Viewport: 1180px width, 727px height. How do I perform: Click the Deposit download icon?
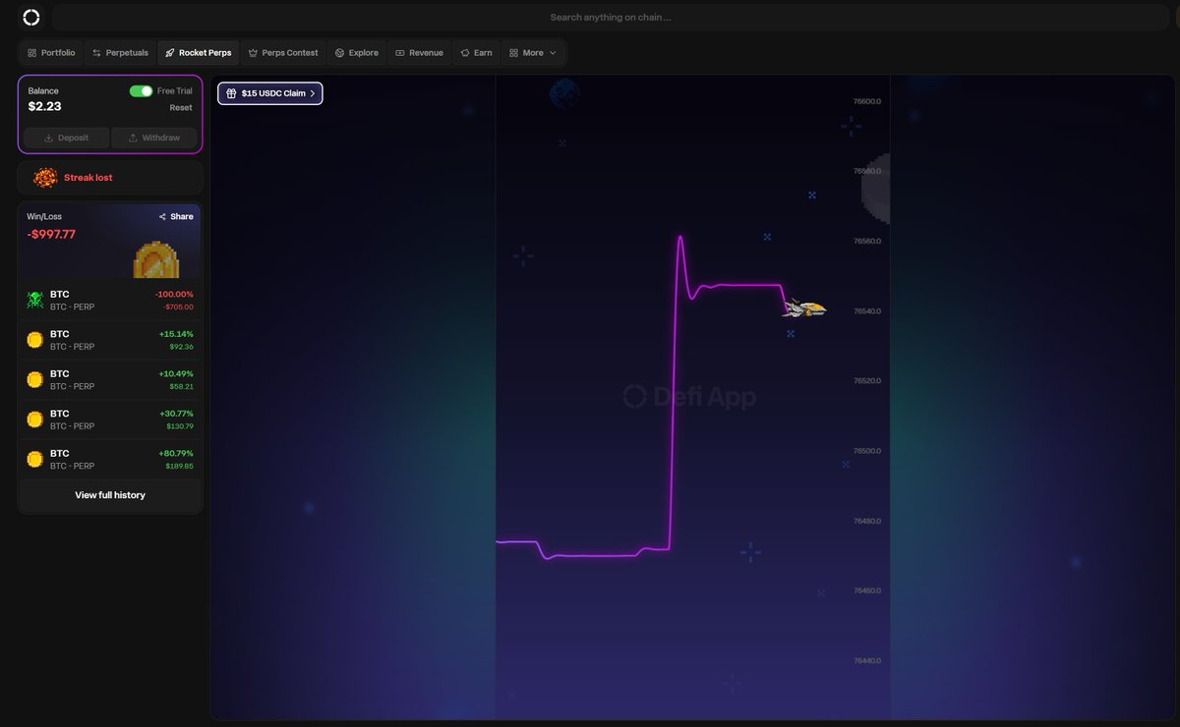(49, 138)
